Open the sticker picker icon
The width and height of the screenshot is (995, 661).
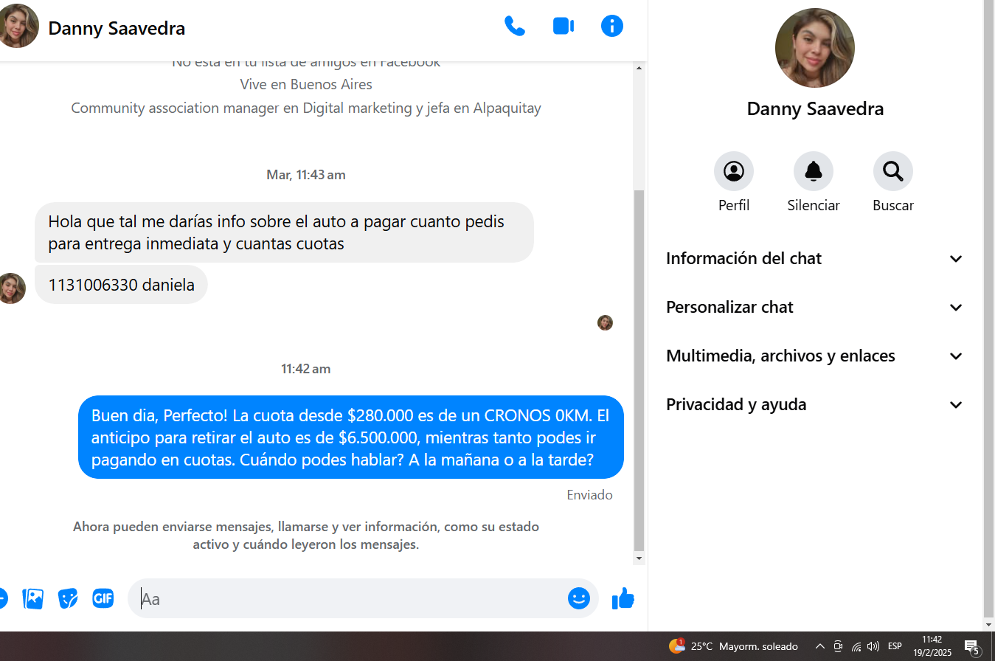[68, 598]
